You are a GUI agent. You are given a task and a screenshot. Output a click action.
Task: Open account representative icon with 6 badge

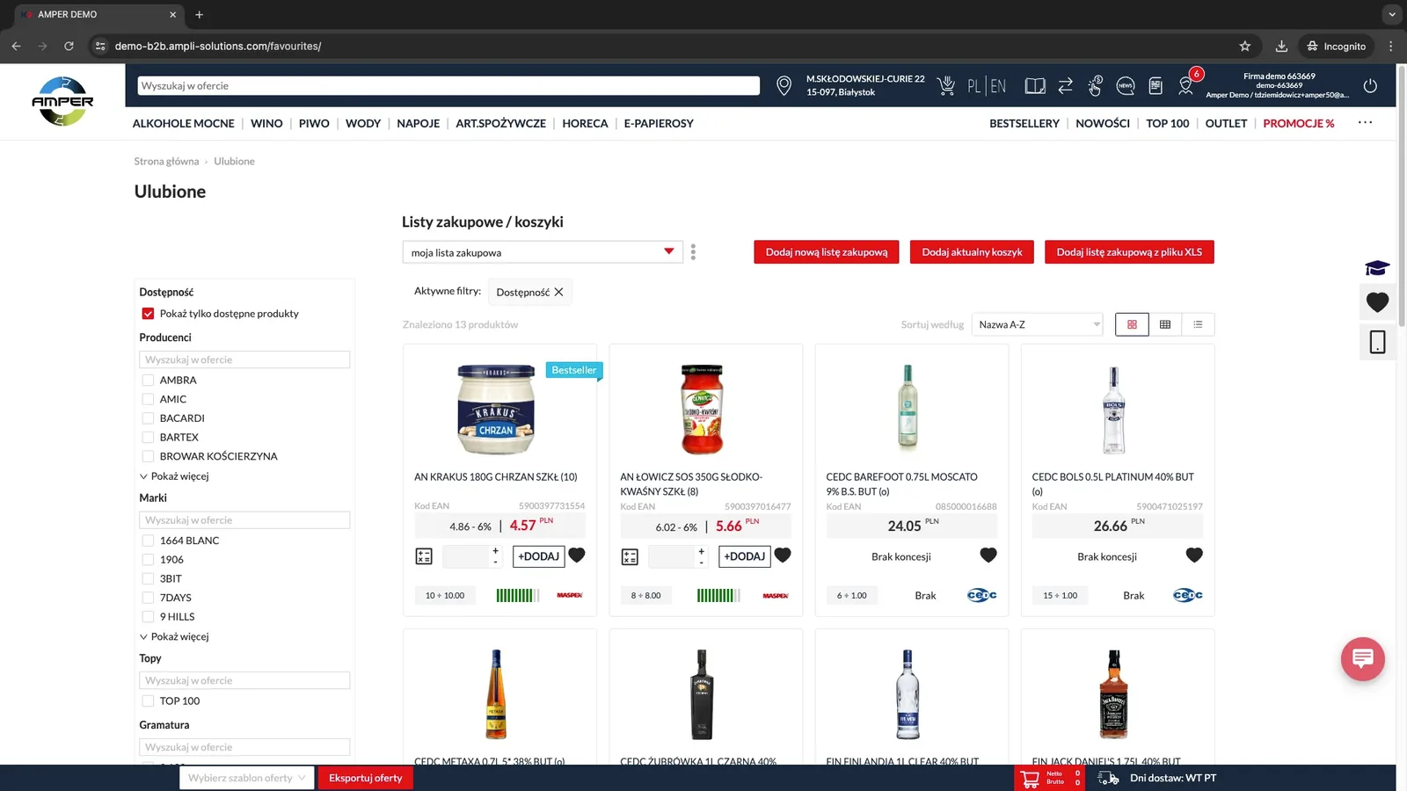tap(1187, 84)
